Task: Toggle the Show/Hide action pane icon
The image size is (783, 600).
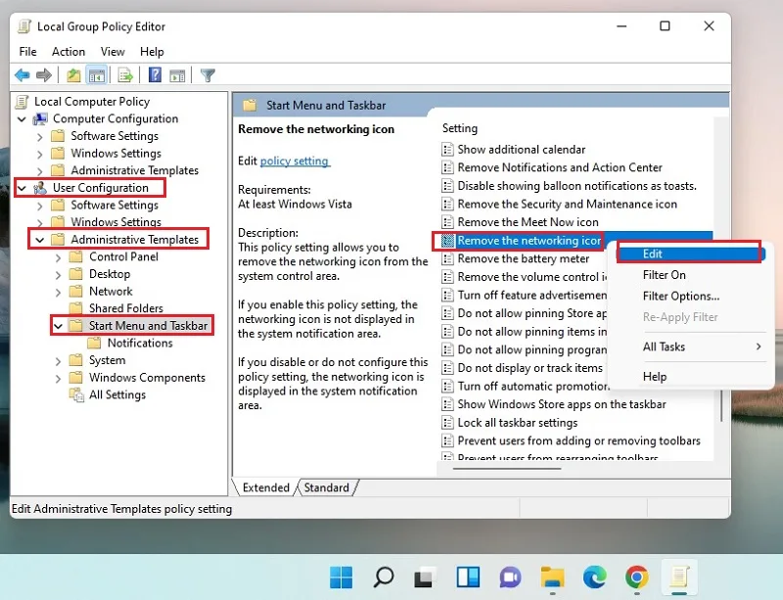Action: click(177, 75)
